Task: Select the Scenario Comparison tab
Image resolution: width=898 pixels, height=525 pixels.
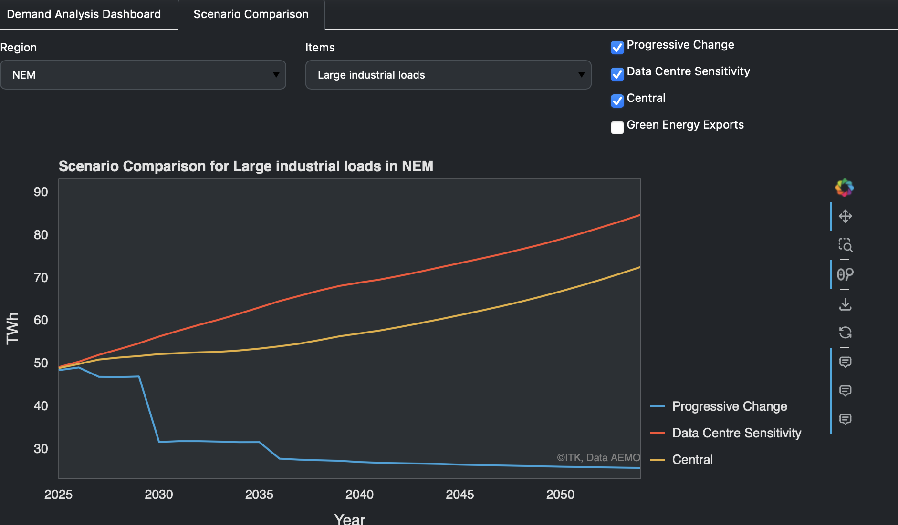Action: pos(251,14)
